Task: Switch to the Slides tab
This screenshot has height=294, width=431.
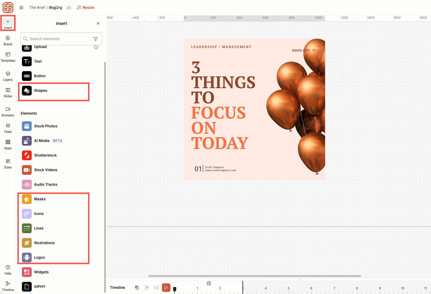Action: tap(8, 92)
